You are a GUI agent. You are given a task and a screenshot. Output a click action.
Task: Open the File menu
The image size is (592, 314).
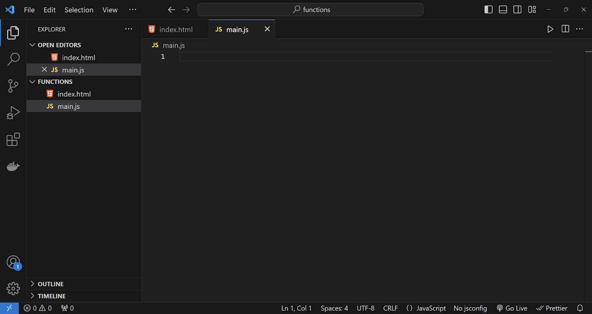coord(29,10)
